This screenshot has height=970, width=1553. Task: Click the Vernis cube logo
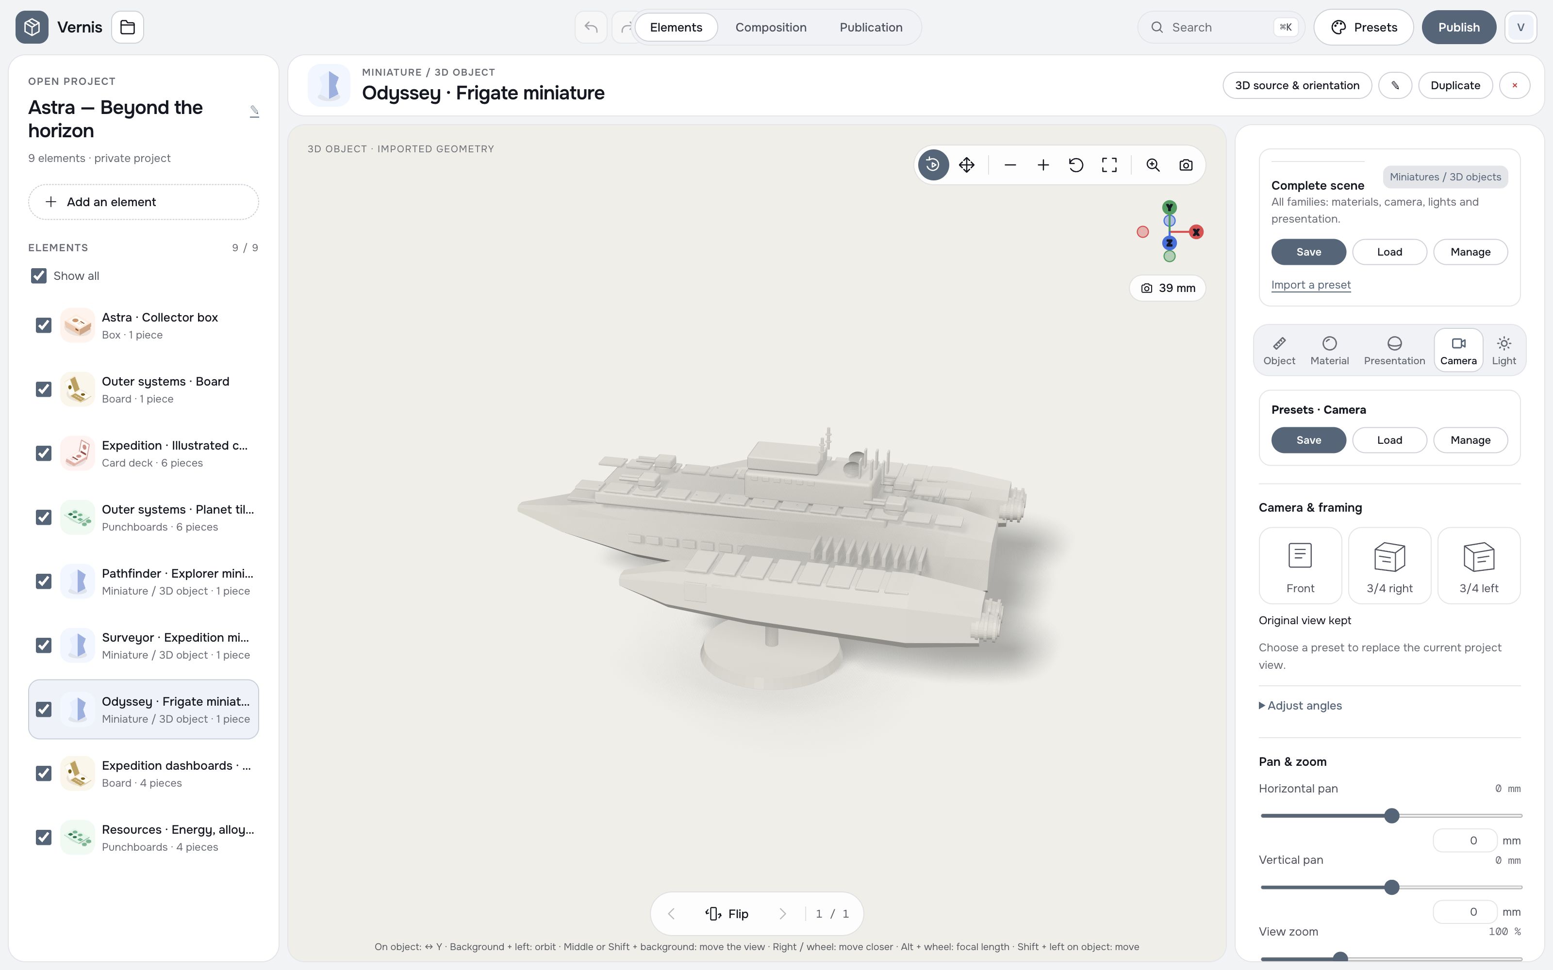(x=32, y=27)
